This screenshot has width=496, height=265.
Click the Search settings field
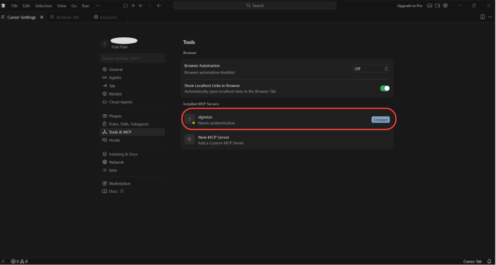point(133,58)
